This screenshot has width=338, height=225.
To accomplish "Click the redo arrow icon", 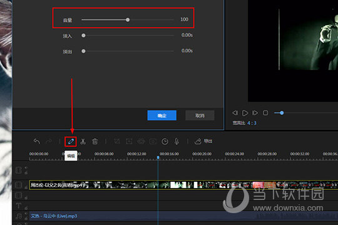I will click(49, 141).
